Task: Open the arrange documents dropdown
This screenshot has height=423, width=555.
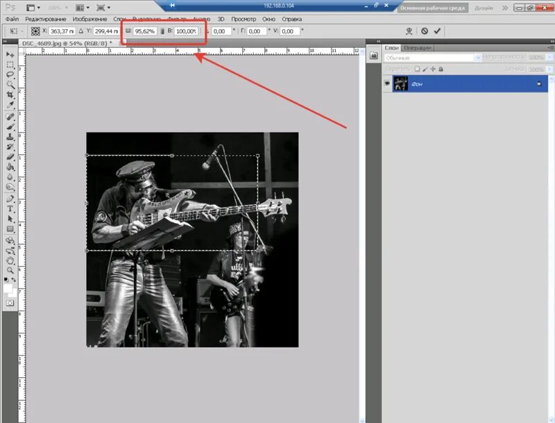Action: [83, 7]
